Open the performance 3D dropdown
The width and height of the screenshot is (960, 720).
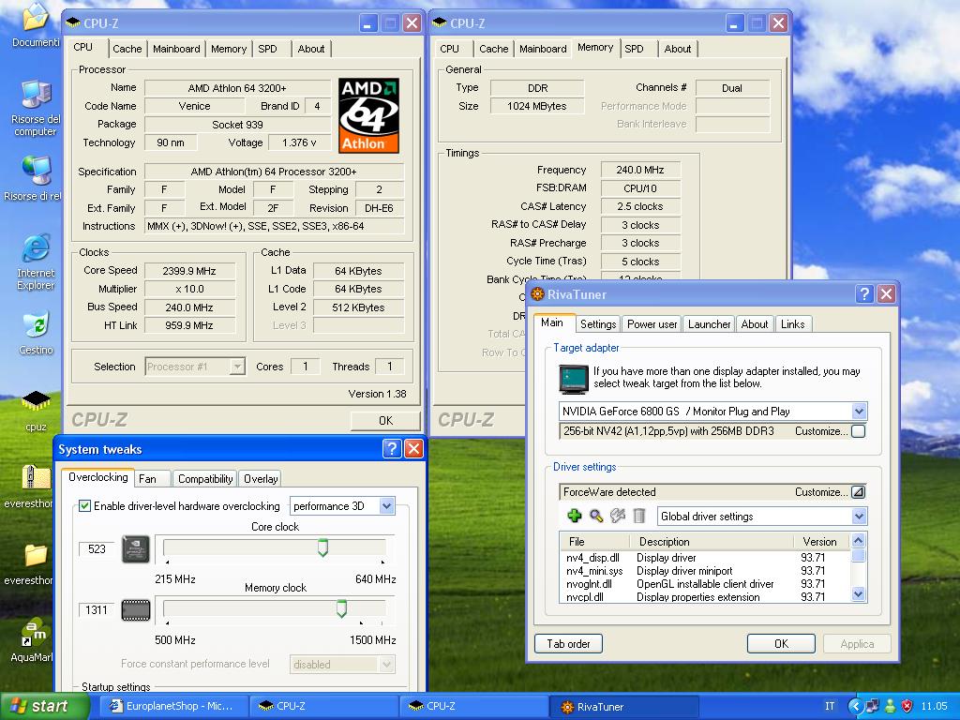tap(386, 505)
